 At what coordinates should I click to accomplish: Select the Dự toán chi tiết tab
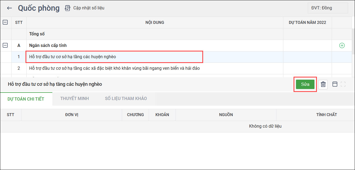(26, 99)
